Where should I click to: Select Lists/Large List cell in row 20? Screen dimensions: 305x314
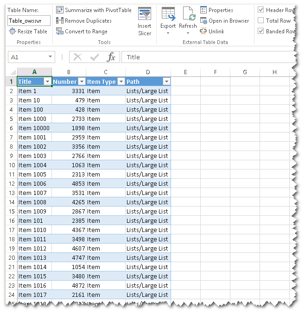click(148, 257)
